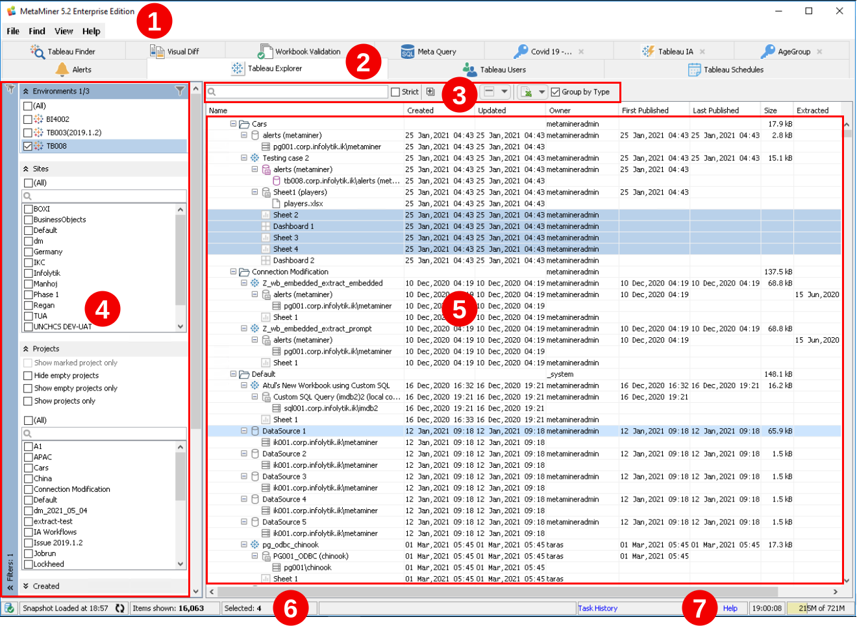
Task: Check the BI4002 environment checkbox
Action: click(x=27, y=119)
